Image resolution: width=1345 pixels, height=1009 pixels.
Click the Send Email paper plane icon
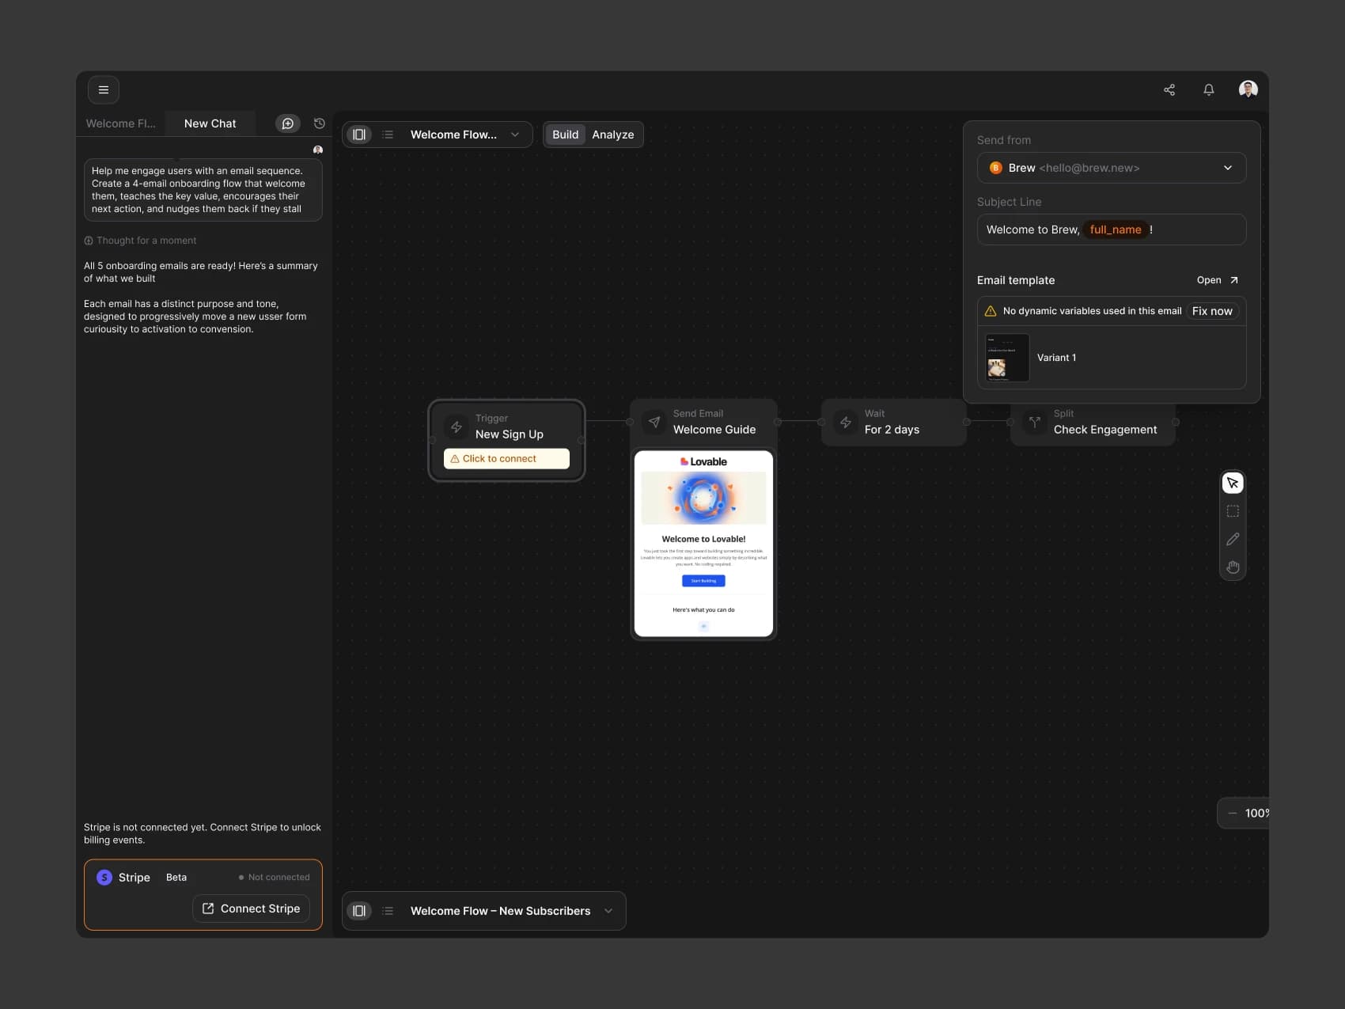pyautogui.click(x=654, y=422)
